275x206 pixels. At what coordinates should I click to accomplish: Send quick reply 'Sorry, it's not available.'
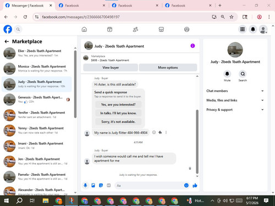[118, 121]
